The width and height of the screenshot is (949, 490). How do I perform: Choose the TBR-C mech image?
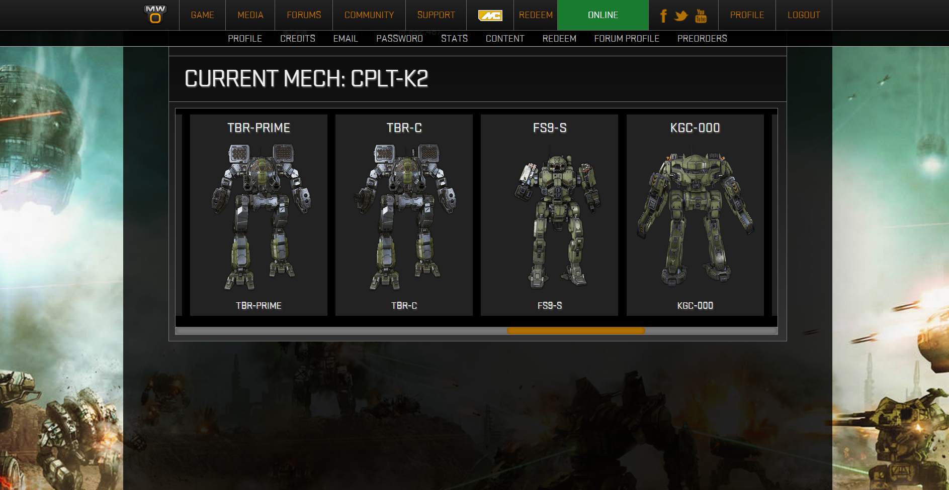pyautogui.click(x=404, y=217)
